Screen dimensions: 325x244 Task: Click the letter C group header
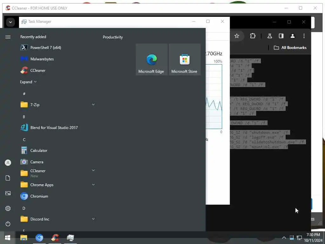coord(24,140)
